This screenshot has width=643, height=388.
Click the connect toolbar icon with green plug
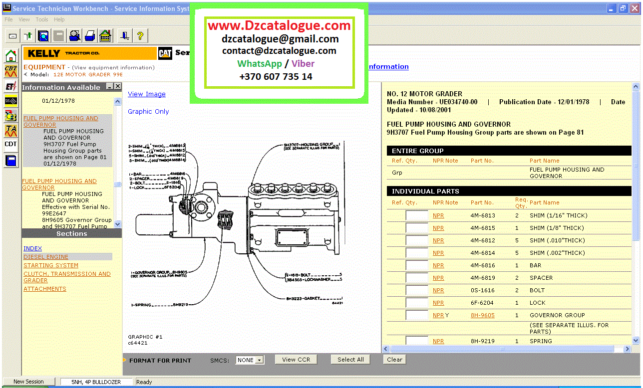click(x=28, y=36)
